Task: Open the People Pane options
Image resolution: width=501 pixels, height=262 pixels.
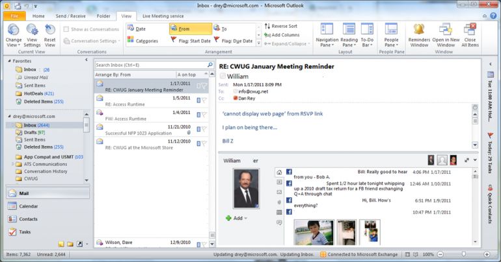Action: (391, 35)
